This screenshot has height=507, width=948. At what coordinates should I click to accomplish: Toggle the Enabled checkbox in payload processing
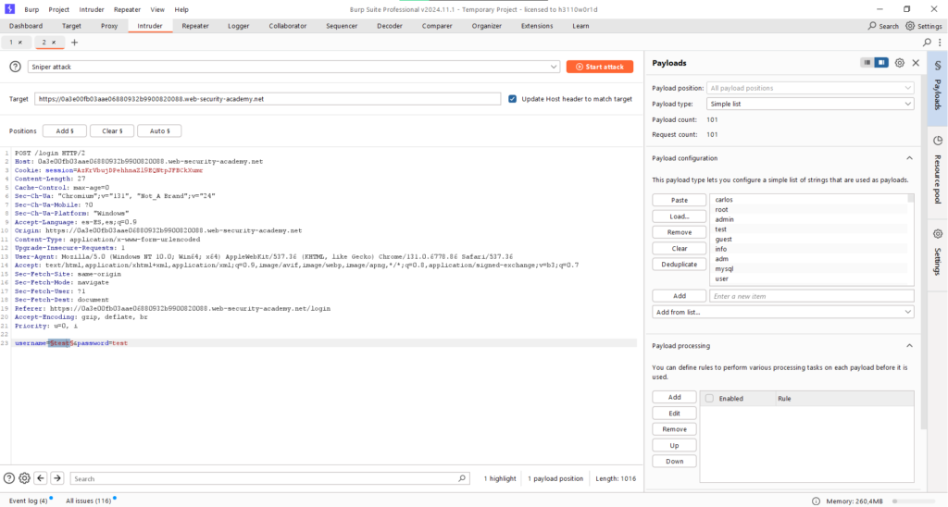709,398
